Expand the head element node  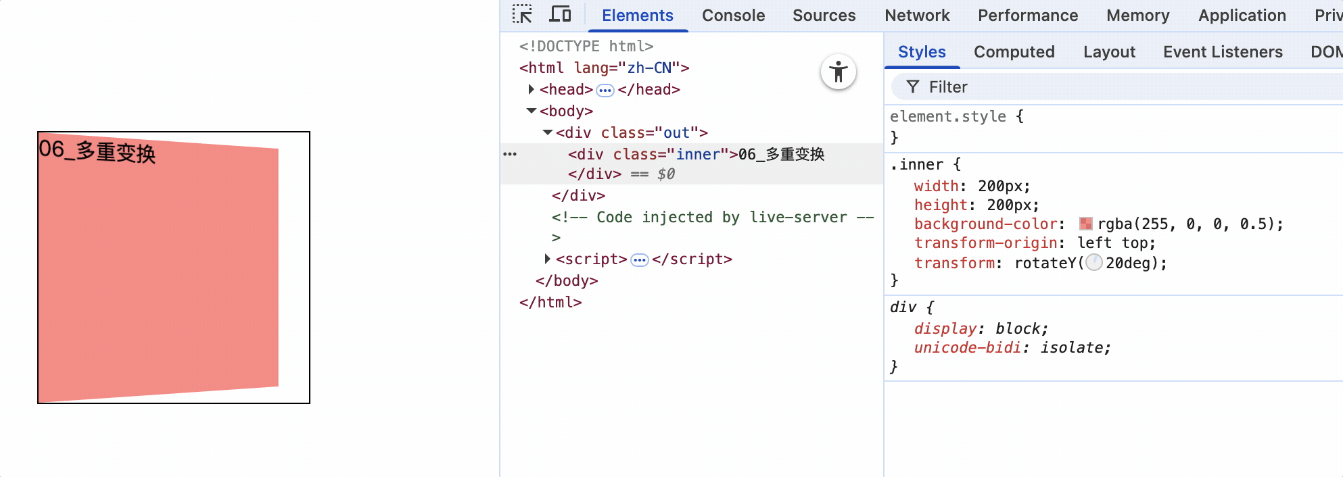(x=532, y=89)
